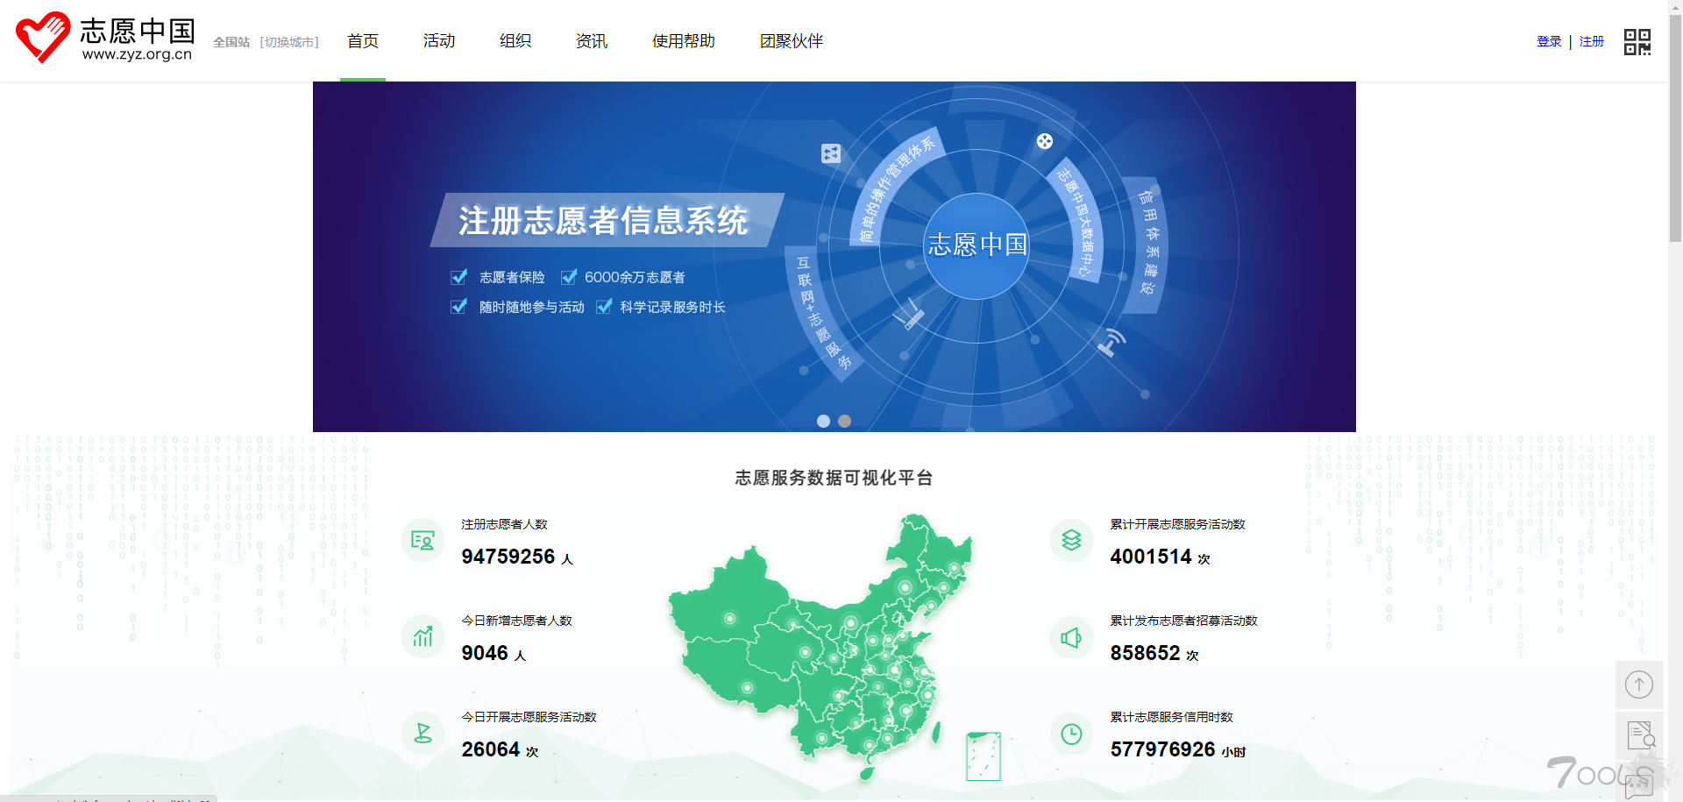Toggle the 科学记录服务时长 checkbox

coord(604,307)
